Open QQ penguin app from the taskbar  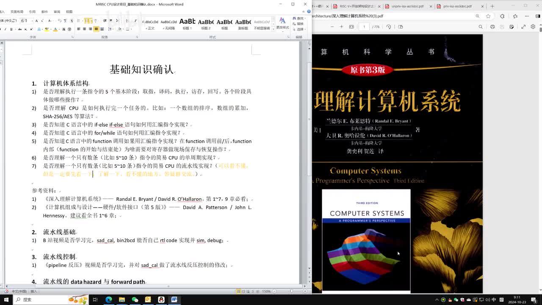coord(161,299)
